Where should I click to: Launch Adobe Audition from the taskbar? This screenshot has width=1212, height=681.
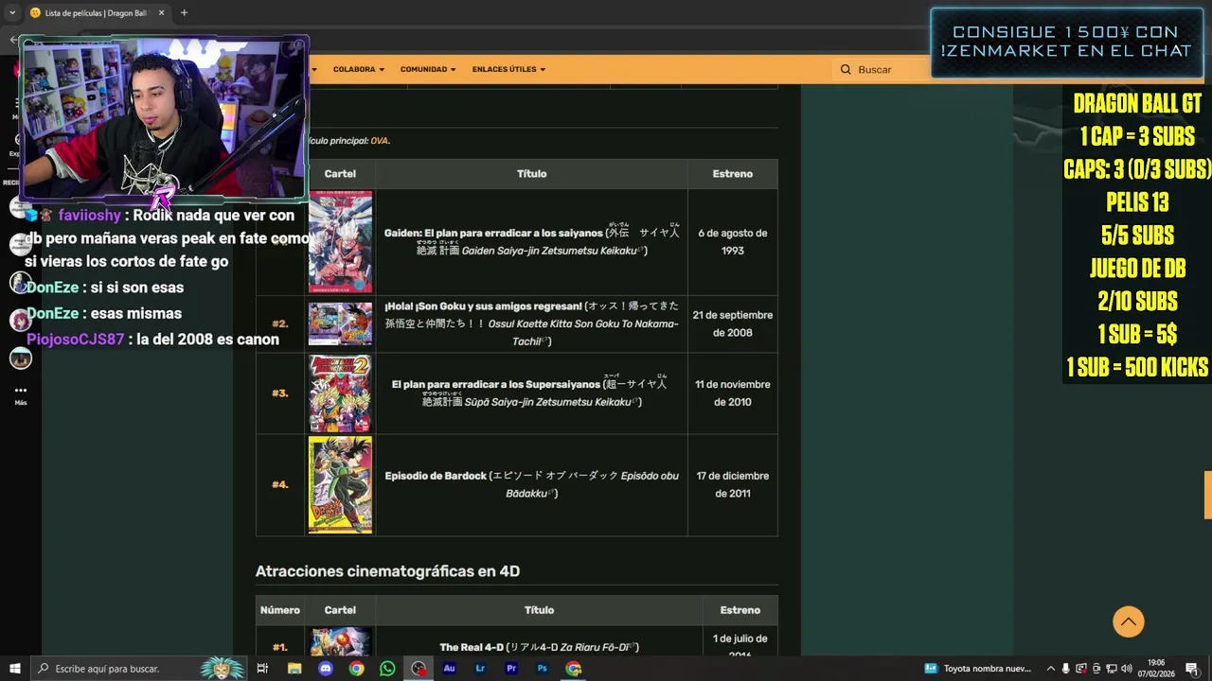(x=450, y=669)
